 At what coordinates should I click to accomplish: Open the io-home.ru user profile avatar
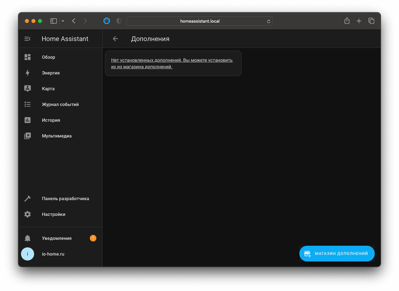28,254
